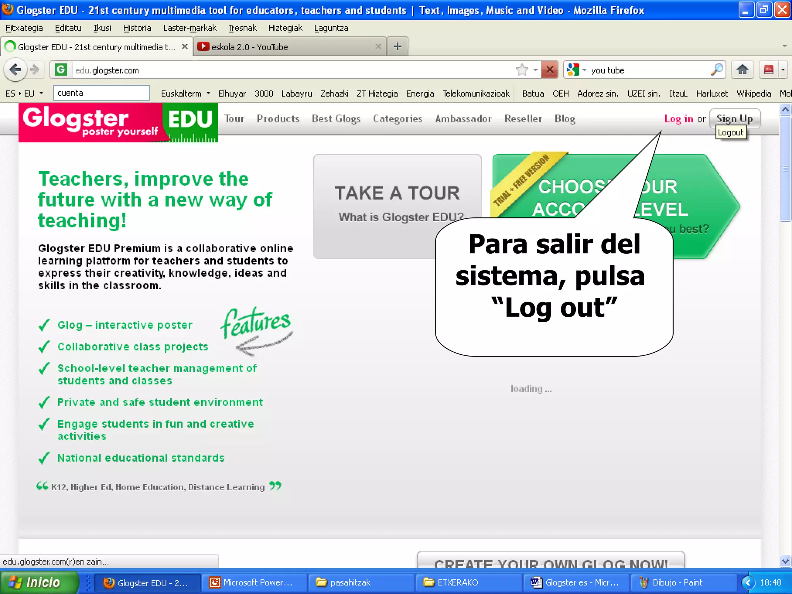The image size is (792, 594).
Task: Click the search magnifier icon
Action: (717, 70)
